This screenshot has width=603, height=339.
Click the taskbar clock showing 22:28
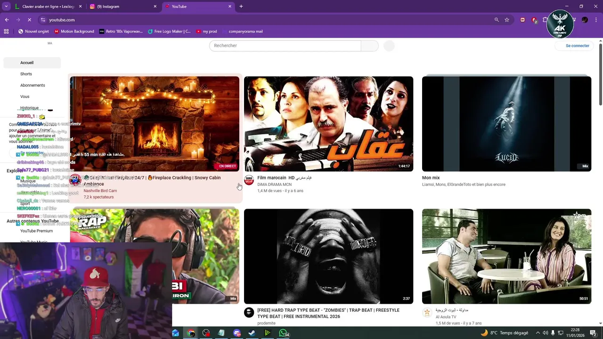574,333
